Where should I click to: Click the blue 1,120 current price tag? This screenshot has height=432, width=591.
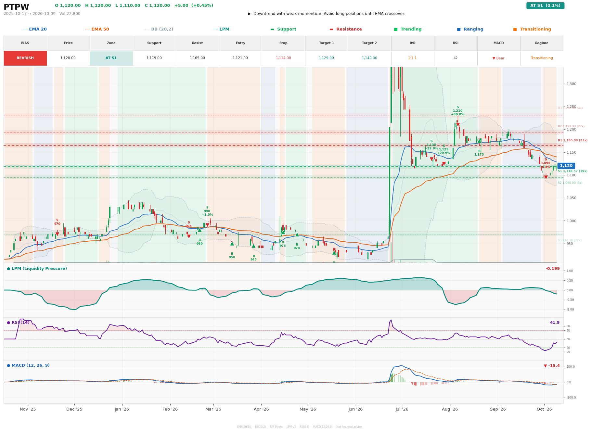click(566, 166)
